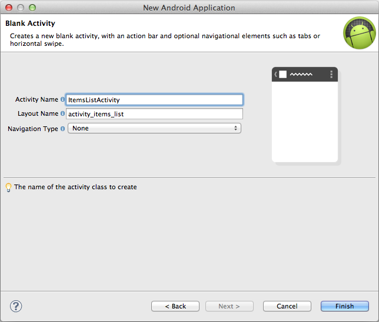The image size is (379, 322).
Task: Click 'The name of the activity class' hint
Action: 75,187
